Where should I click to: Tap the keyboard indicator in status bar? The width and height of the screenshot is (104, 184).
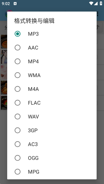point(15,4)
